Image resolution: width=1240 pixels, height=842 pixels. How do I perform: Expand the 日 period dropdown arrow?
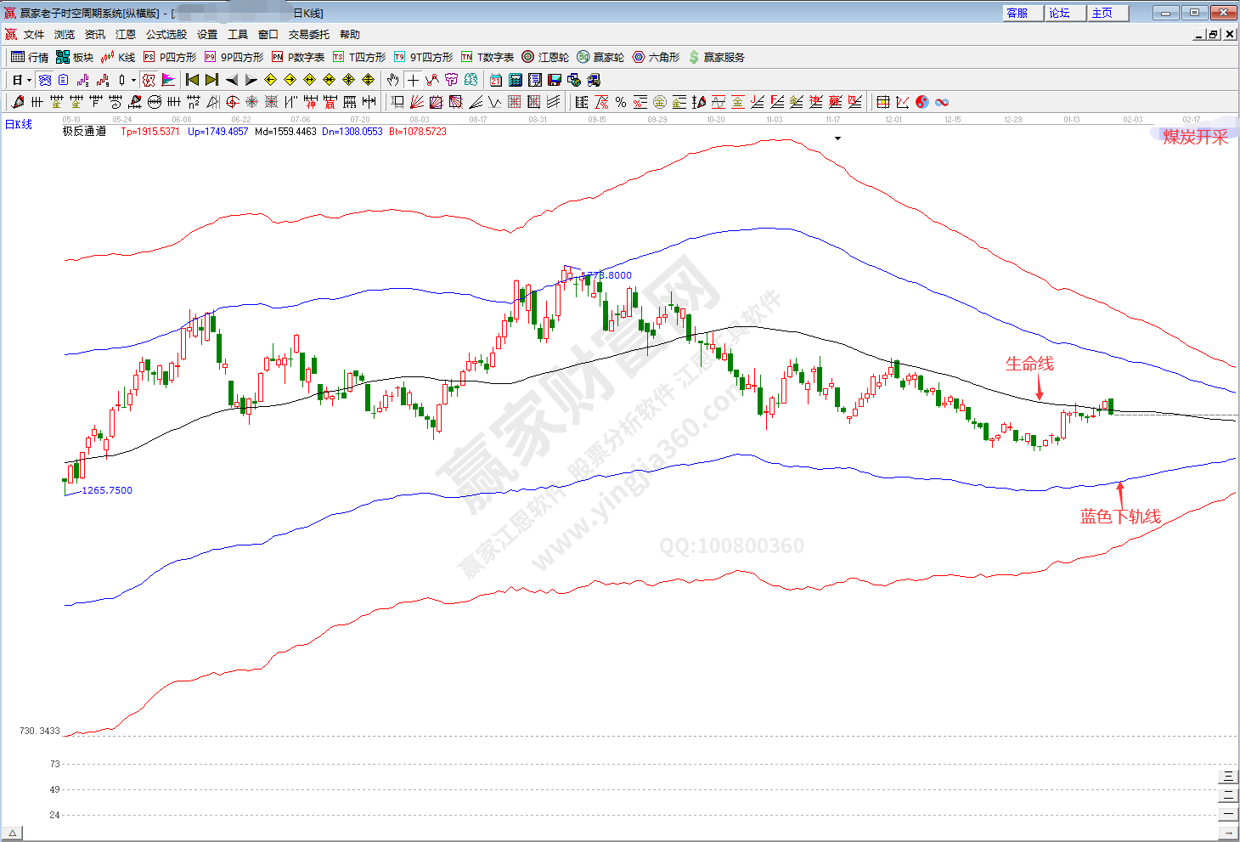pyautogui.click(x=29, y=81)
